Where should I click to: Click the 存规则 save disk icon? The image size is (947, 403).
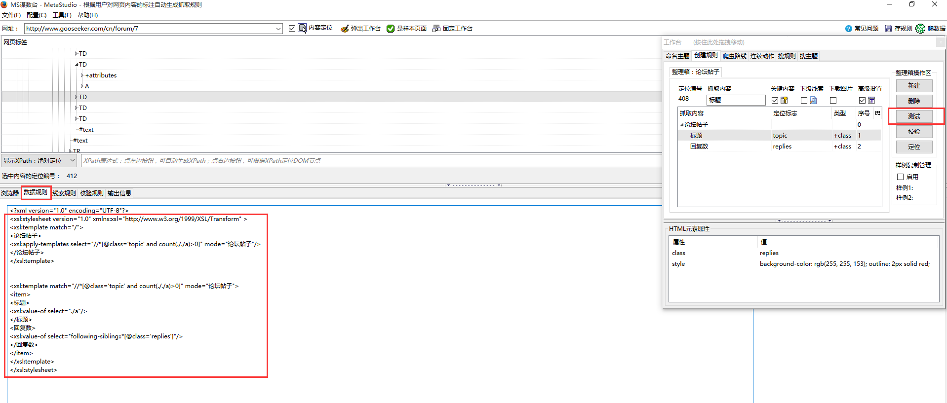tap(888, 28)
